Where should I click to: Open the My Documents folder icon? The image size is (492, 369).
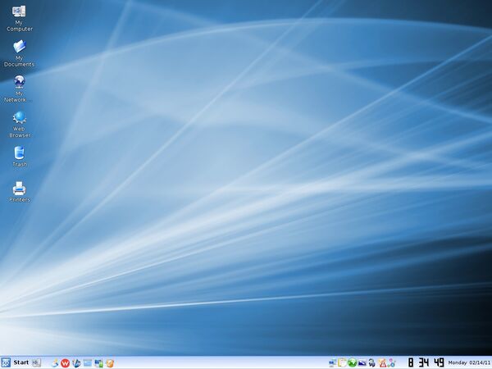click(x=19, y=48)
